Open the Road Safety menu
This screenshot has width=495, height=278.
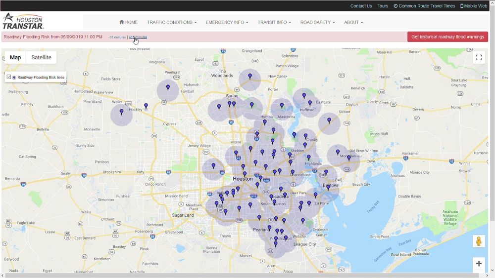pyautogui.click(x=318, y=22)
